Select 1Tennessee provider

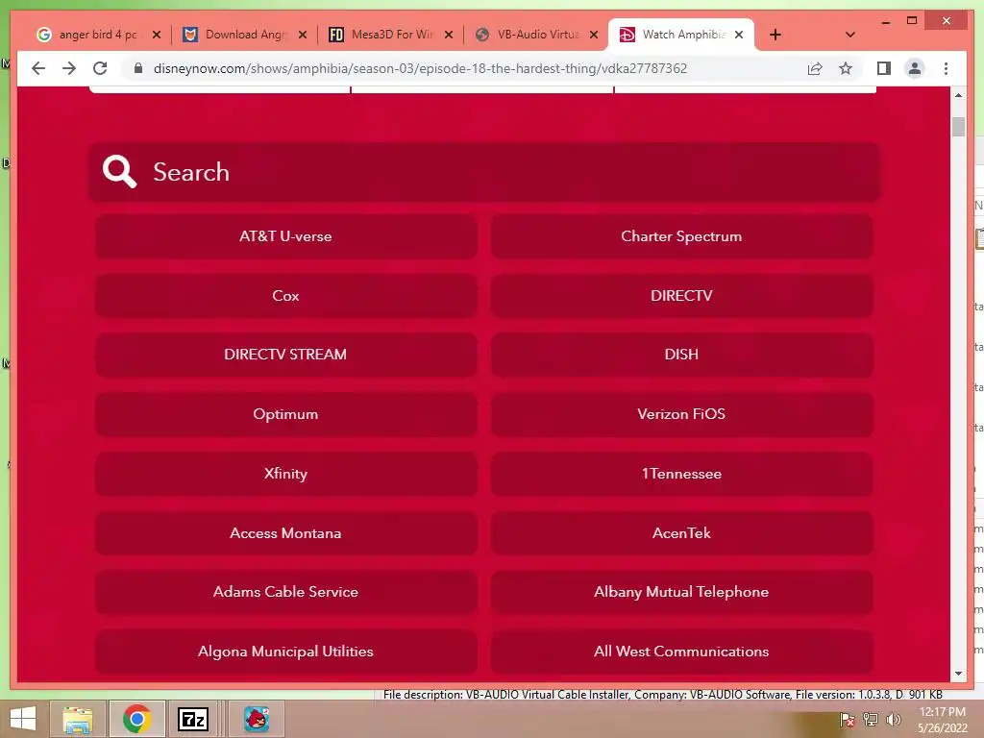pyautogui.click(x=681, y=474)
